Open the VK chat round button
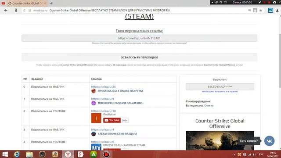 point(269,141)
